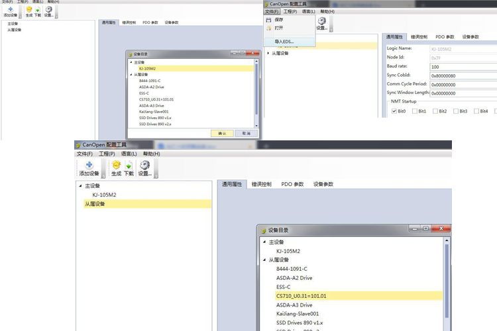Click 设置 gear icon beside the open 文件 menu

tap(321, 21)
